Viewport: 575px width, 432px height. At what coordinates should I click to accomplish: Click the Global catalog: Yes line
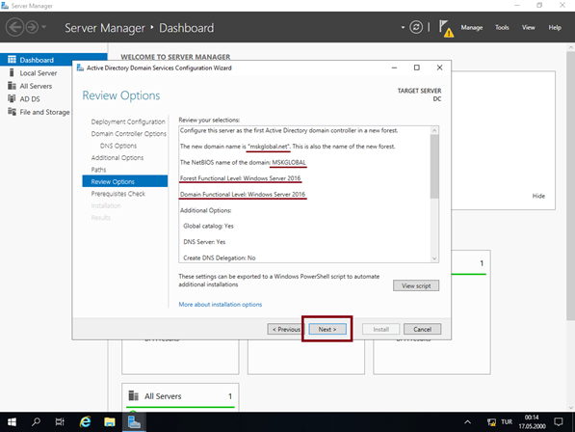pos(208,226)
